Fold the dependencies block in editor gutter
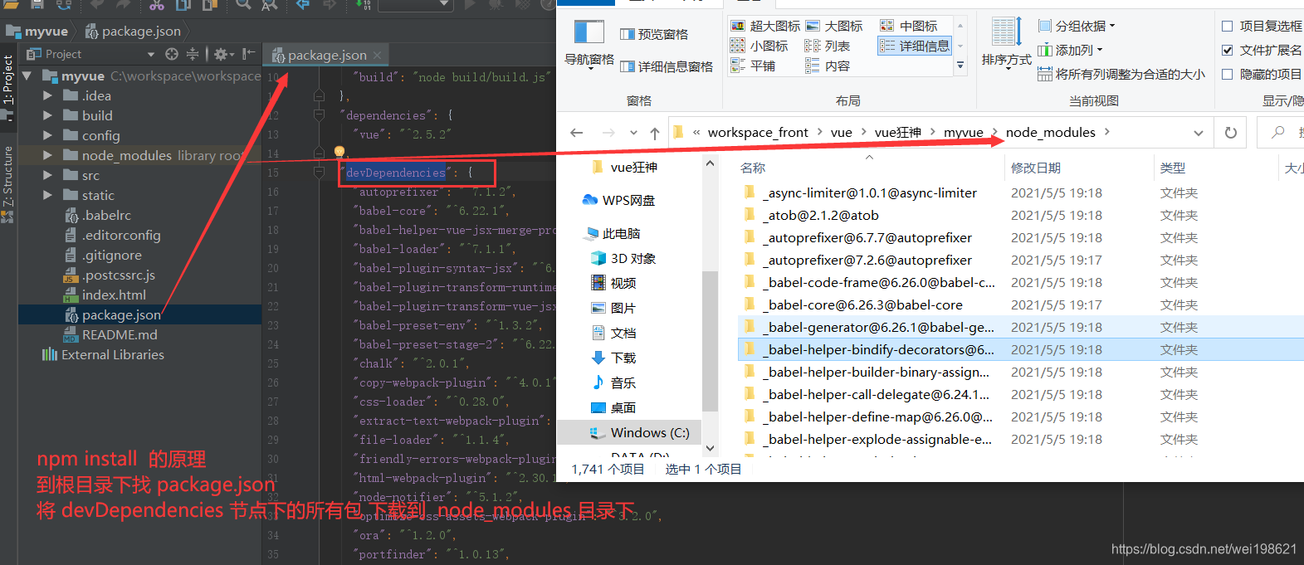1304x565 pixels. pos(319,115)
